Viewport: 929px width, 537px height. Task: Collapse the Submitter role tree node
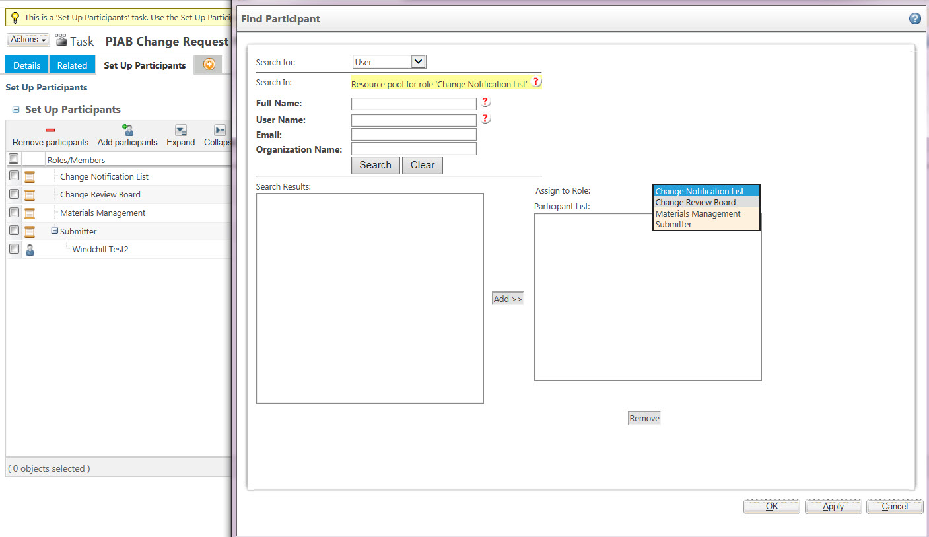(55, 231)
